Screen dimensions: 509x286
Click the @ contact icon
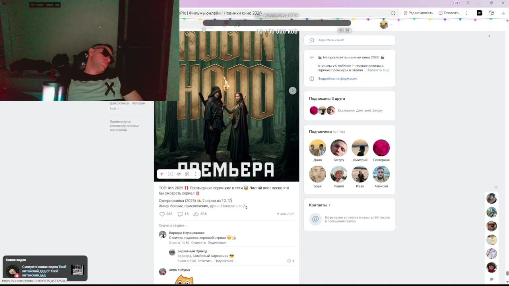tap(315, 219)
